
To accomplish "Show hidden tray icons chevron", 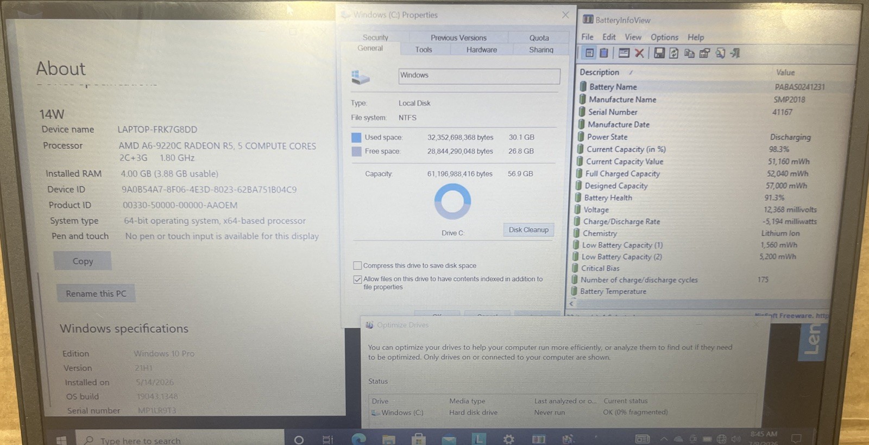I will (x=664, y=438).
